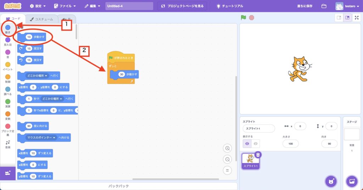This screenshot has height=190, width=363.
Task: Click the 向き direction field 90
Action: 329,144
